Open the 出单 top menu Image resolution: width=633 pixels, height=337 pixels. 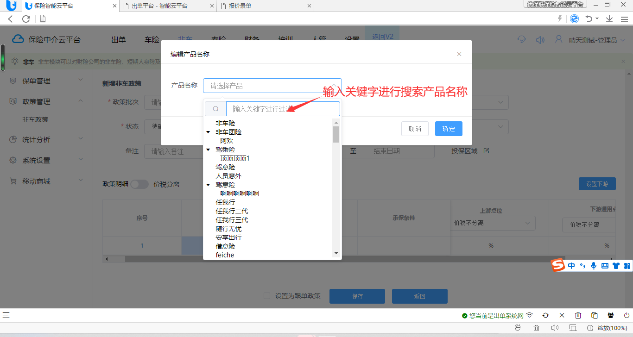(x=119, y=40)
